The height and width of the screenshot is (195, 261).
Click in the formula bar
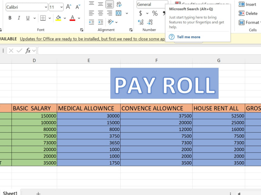150,51
